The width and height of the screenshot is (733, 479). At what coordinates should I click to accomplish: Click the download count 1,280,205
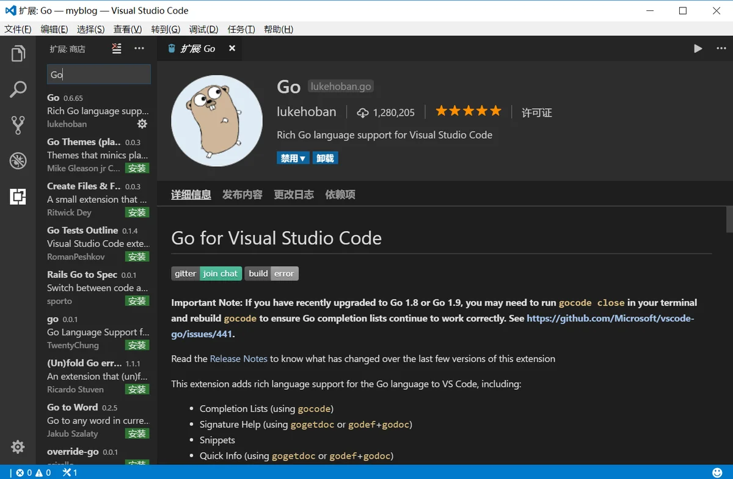pos(386,112)
